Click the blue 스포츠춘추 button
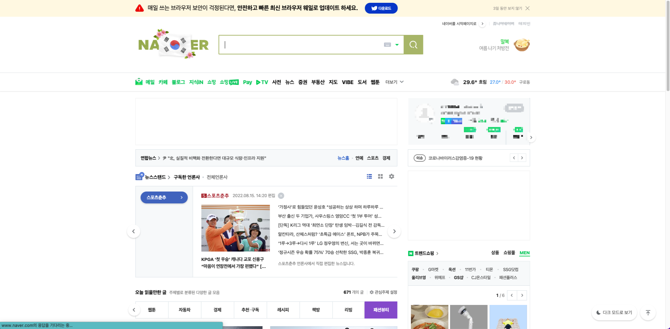 coord(164,197)
